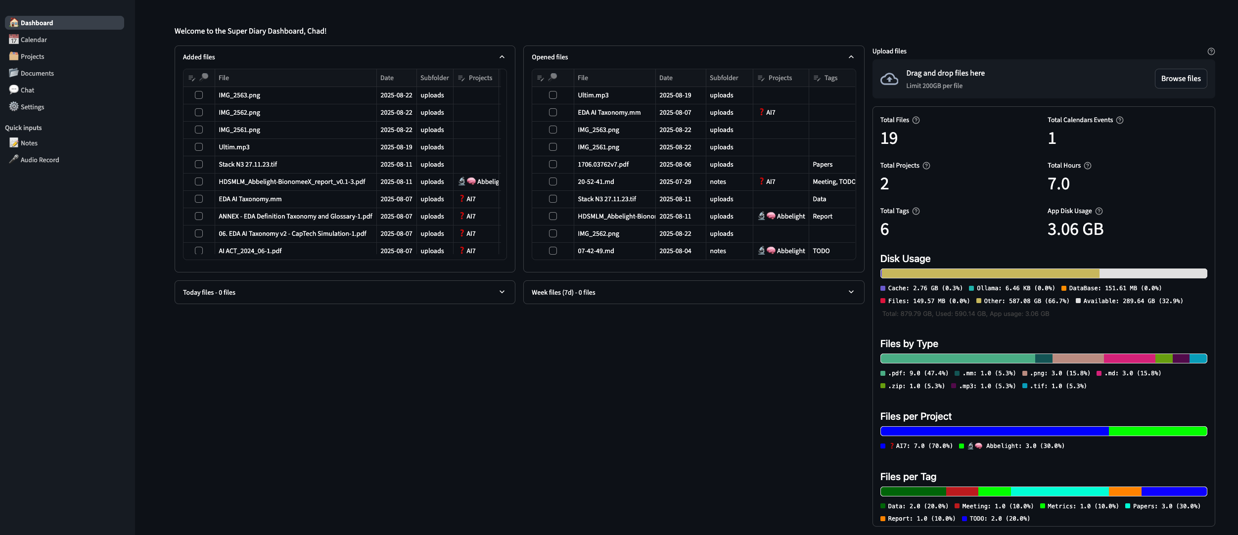Collapse the Added files panel
The width and height of the screenshot is (1238, 535).
coord(502,57)
